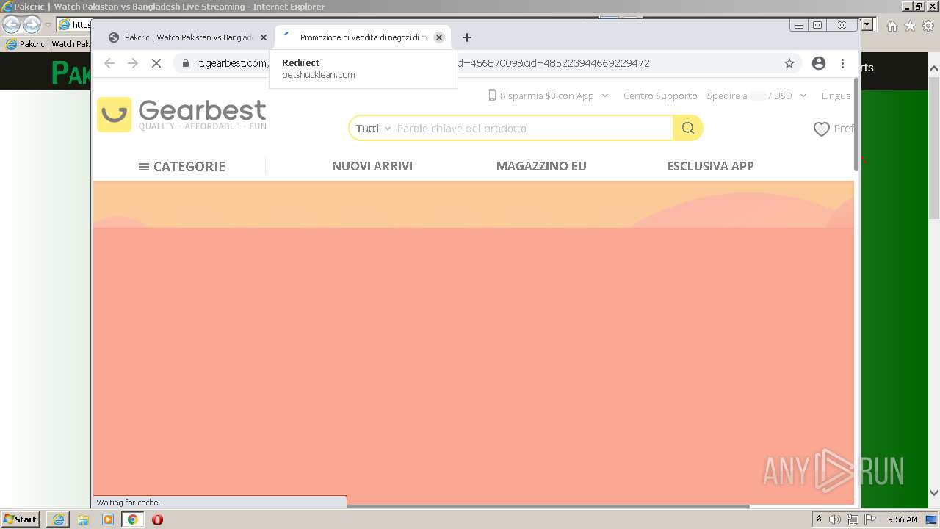Click Internet Explorer back button

[x=11, y=24]
